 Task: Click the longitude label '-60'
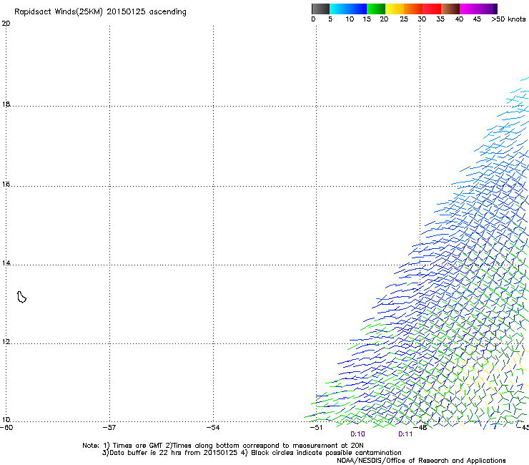(6, 428)
